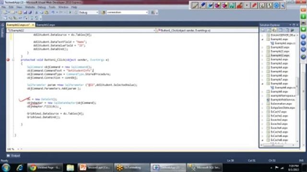Screen dimensions: 307x172
Task: Open the File menu
Action: pyautogui.click(x=3, y=7)
